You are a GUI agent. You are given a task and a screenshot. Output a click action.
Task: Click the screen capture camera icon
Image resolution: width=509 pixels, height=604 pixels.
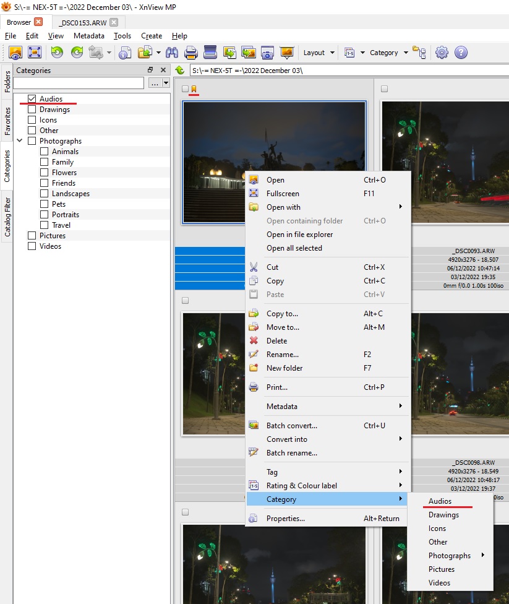click(x=267, y=53)
